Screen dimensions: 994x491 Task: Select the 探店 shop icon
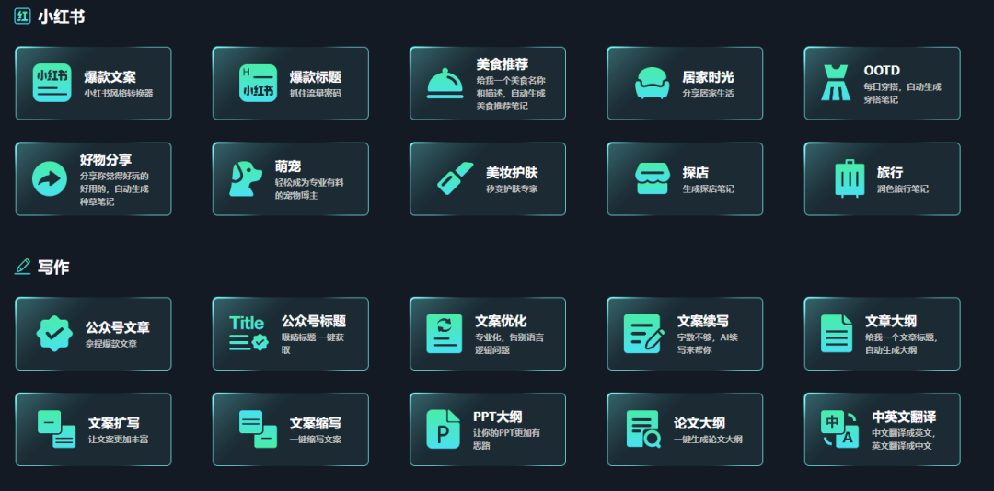pyautogui.click(x=652, y=179)
